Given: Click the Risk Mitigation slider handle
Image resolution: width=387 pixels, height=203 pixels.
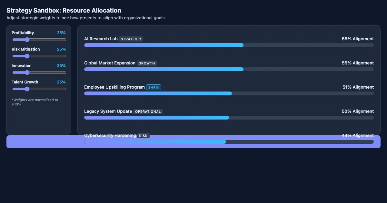Looking at the screenshot, I should point(27,56).
